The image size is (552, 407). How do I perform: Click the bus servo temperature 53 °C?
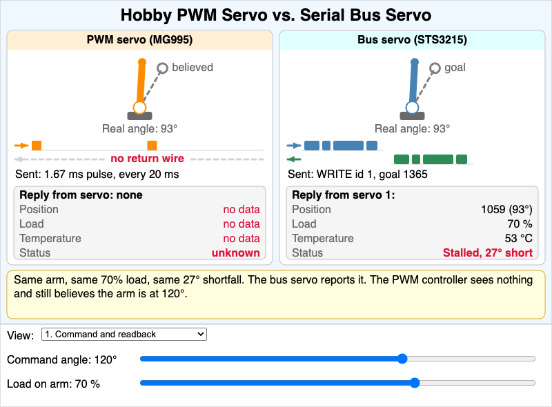pos(519,239)
